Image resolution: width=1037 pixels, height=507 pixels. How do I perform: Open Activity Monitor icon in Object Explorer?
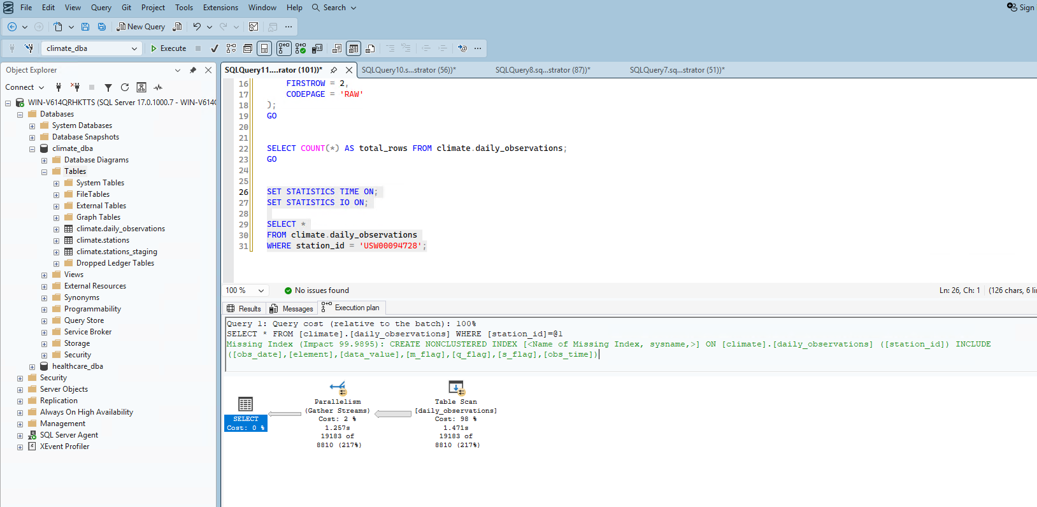[x=158, y=87]
